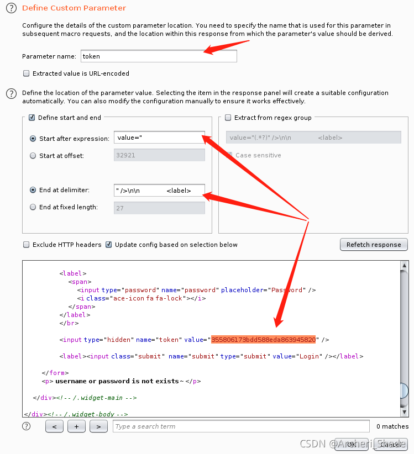The height and width of the screenshot is (454, 414).
Task: Enable Exclude HTTP headers checkbox
Action: pos(27,245)
